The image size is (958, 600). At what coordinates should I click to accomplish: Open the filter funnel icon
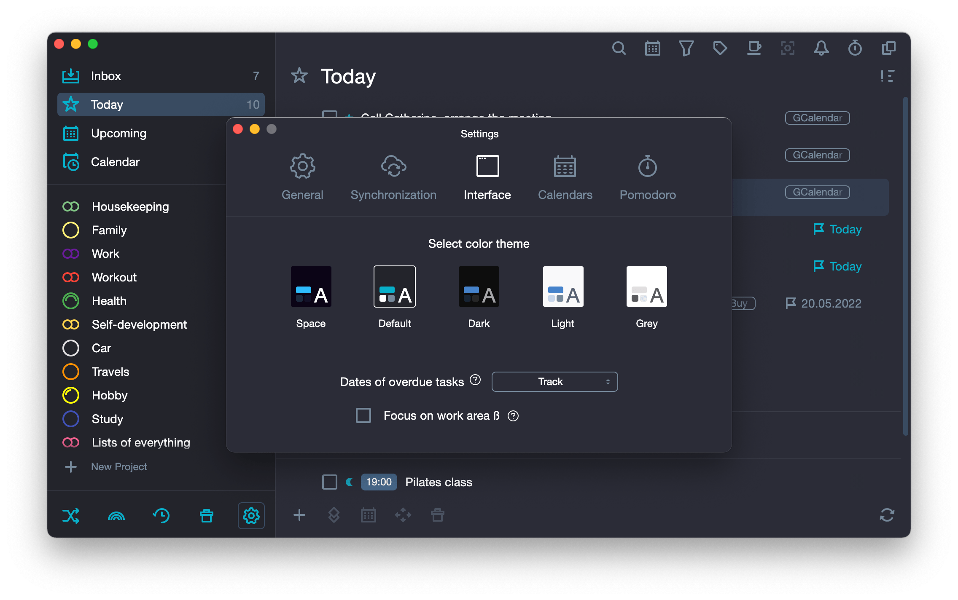tap(686, 48)
